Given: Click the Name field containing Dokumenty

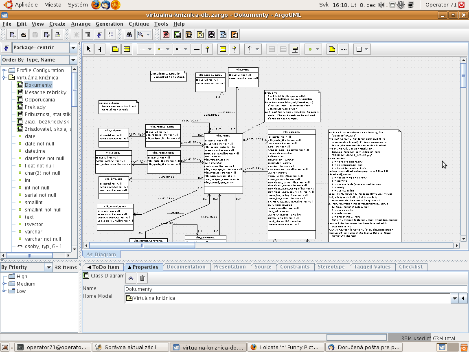Looking at the screenshot, I should pos(295,289).
